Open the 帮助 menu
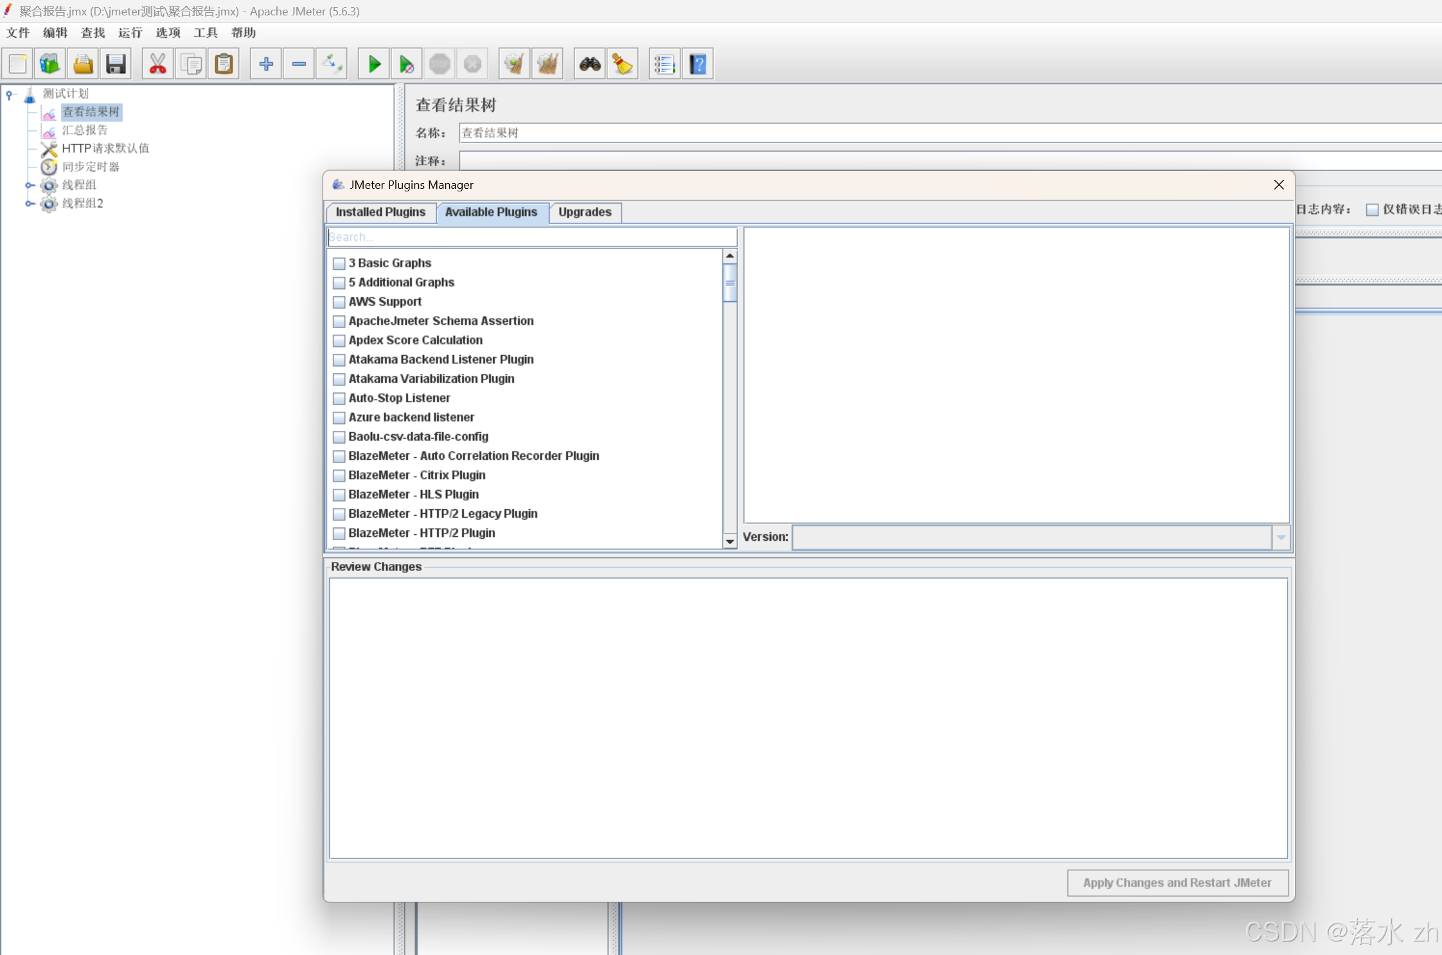The width and height of the screenshot is (1442, 955). [x=244, y=33]
